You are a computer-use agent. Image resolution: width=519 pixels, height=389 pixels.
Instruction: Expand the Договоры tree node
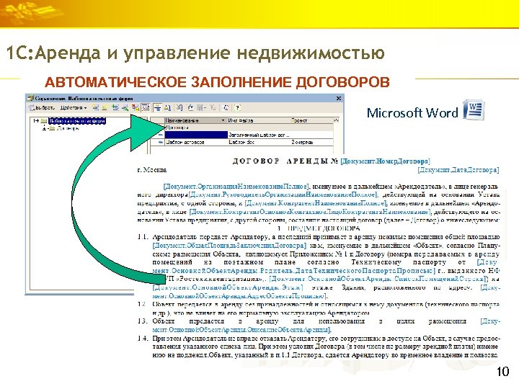pyautogui.click(x=45, y=128)
